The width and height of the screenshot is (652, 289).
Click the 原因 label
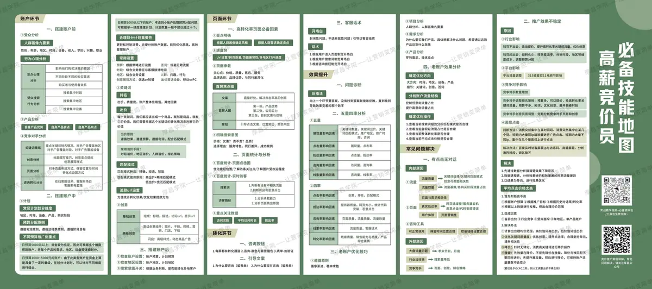507,31
